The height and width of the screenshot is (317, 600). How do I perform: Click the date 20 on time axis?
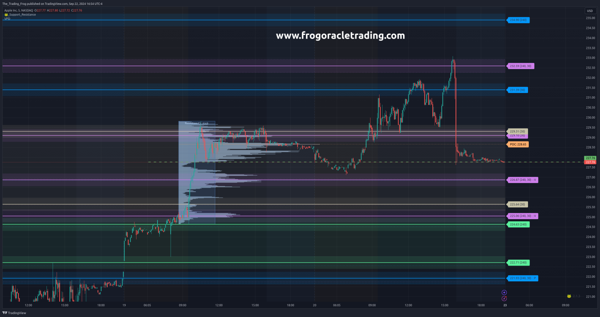pyautogui.click(x=315, y=305)
